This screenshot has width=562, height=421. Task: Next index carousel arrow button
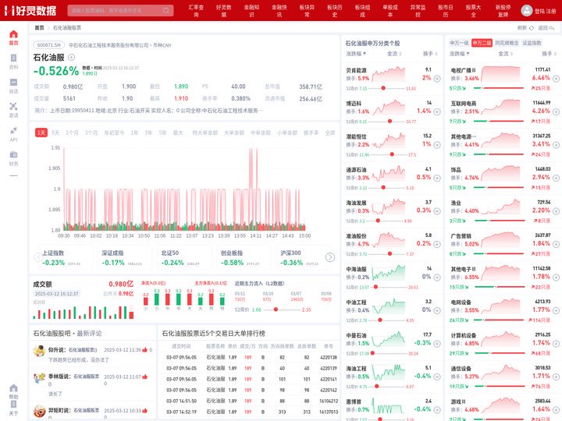click(x=329, y=257)
